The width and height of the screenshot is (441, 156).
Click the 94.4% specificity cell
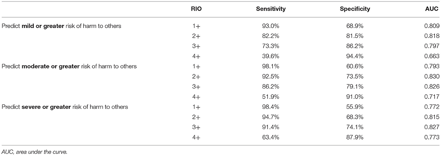pyautogui.click(x=355, y=56)
